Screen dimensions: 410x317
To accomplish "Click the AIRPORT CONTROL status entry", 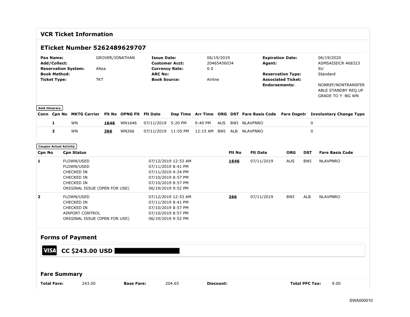I will tap(82, 213).
